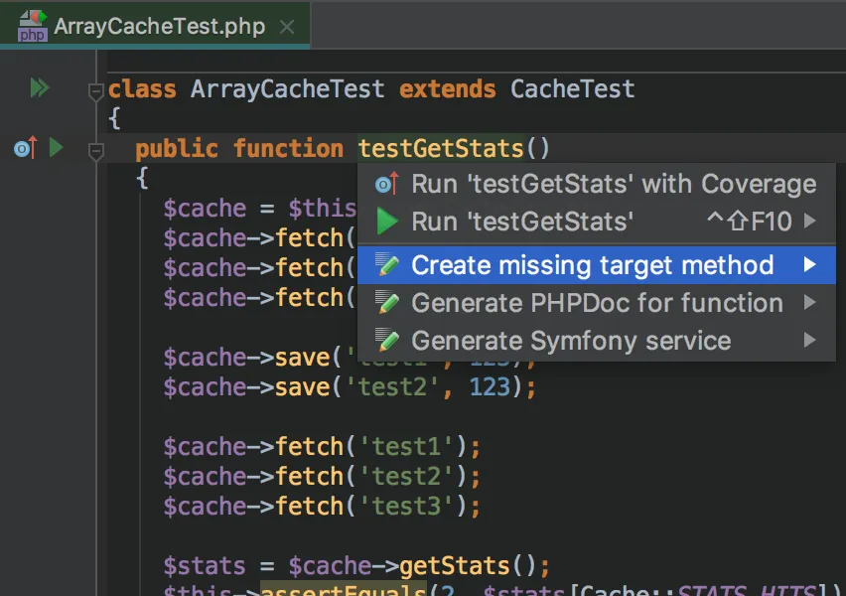Click the testGetStats method name in code
This screenshot has height=596, width=846.
click(x=441, y=148)
